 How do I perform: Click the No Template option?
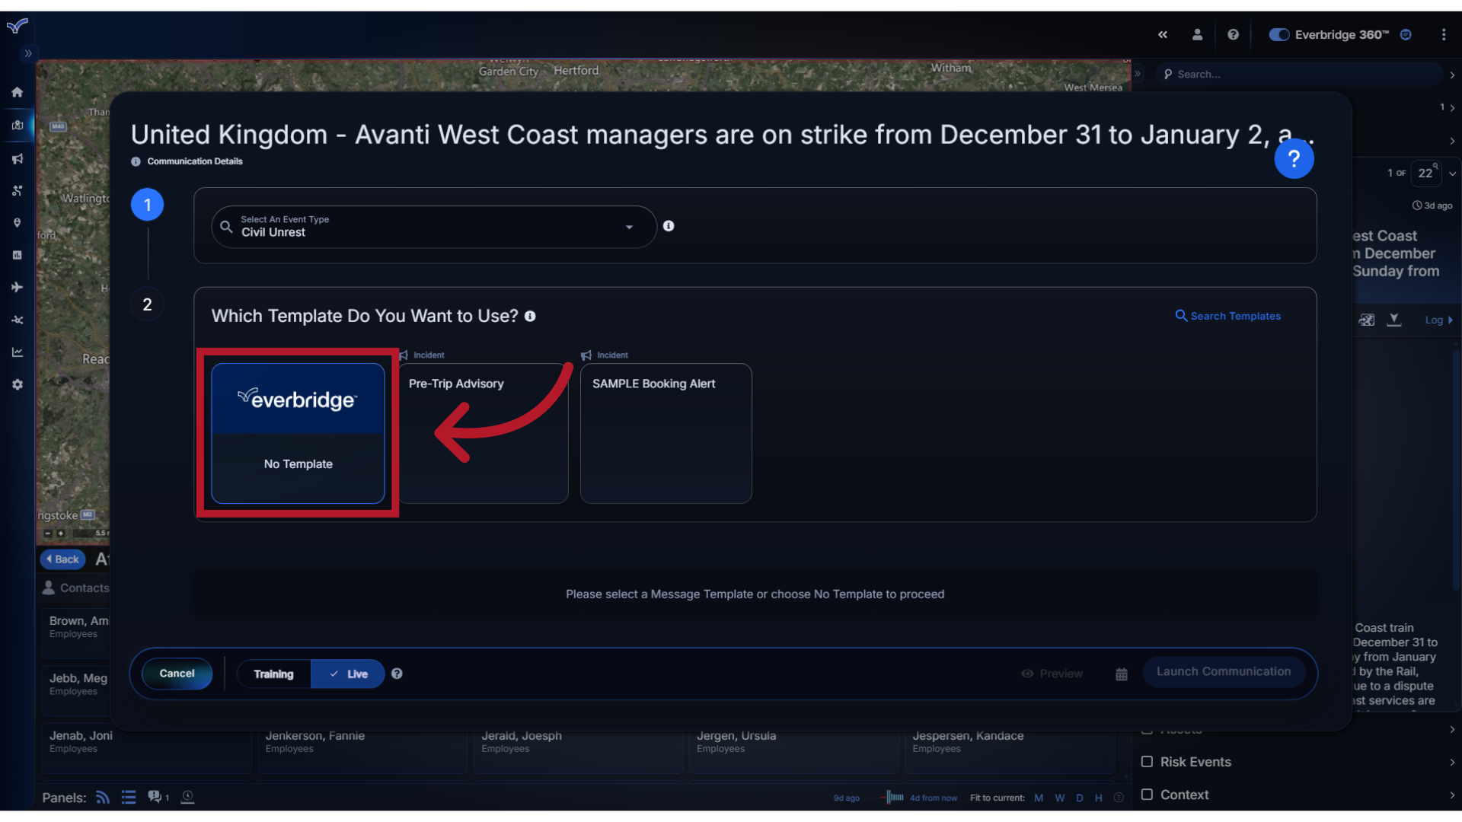297,432
